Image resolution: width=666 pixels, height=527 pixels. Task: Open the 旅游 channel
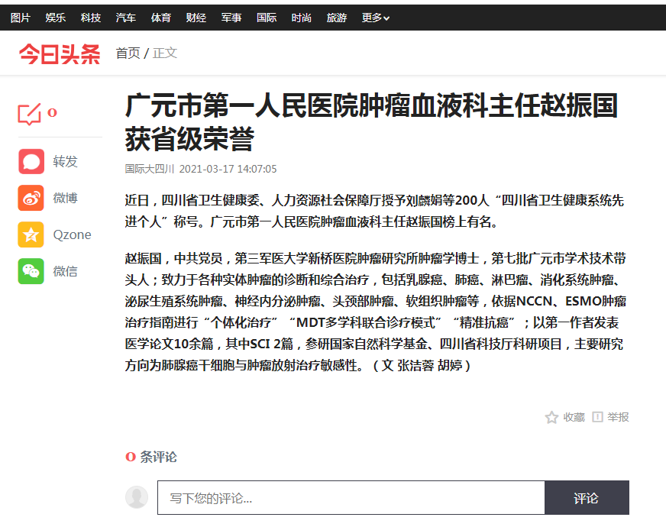pos(336,18)
